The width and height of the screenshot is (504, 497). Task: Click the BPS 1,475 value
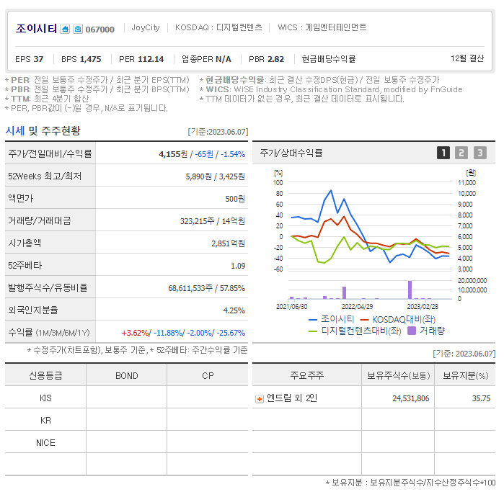pyautogui.click(x=81, y=59)
